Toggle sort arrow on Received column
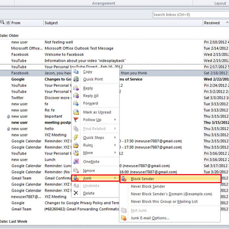229x229 pixels. (227, 22)
